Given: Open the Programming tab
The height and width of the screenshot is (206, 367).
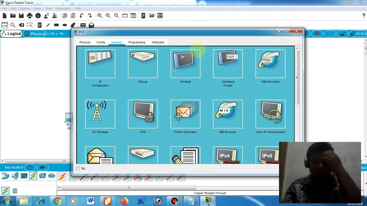Looking at the screenshot, I should click(137, 42).
